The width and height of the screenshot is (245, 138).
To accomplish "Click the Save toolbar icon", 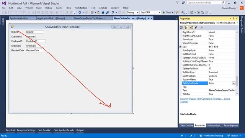I will pos(103,12).
